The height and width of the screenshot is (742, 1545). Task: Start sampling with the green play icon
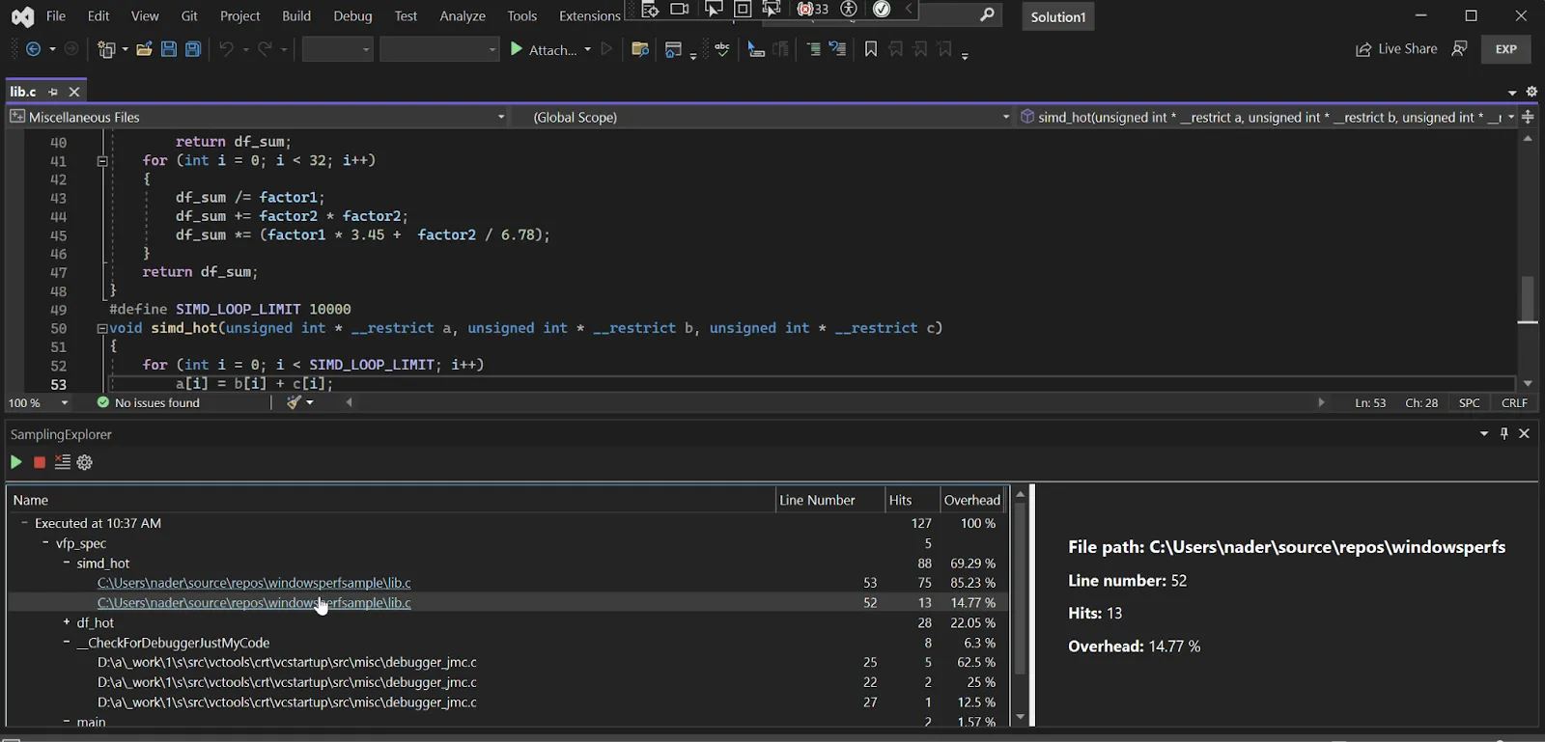point(15,463)
